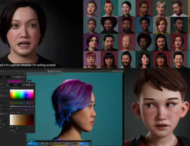Click the saturation numeric value field
The image size is (190, 146).
coord(30,105)
